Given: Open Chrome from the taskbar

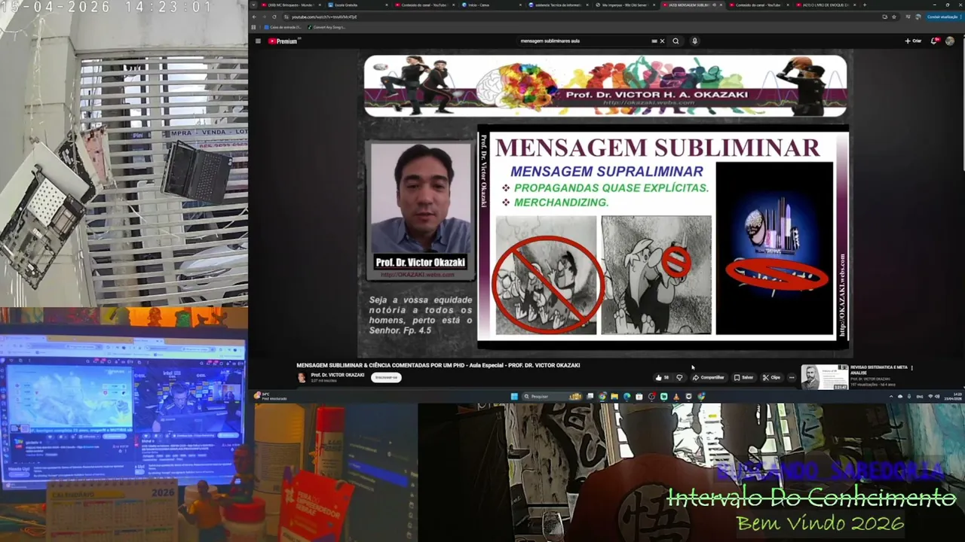Looking at the screenshot, I should click(x=602, y=396).
